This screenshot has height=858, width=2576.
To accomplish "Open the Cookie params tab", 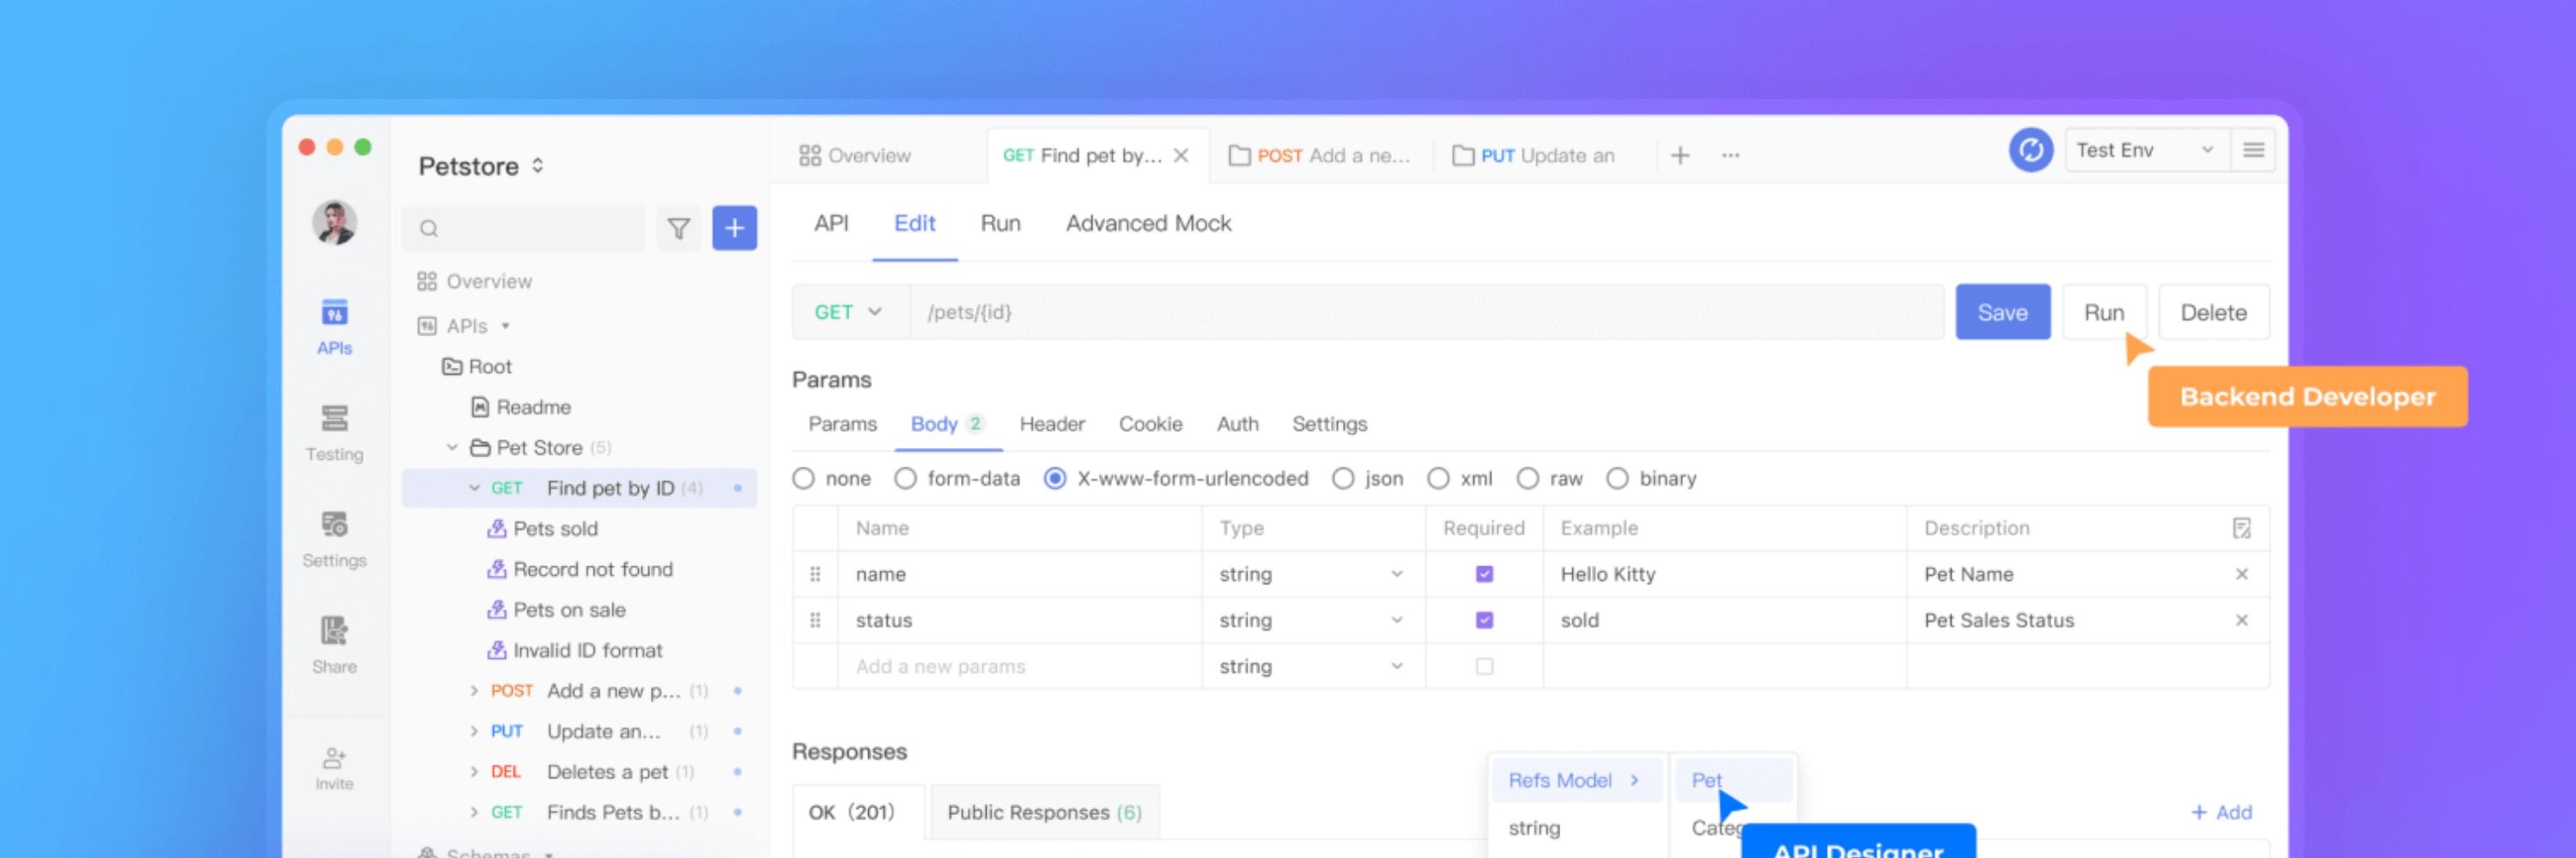I will (x=1150, y=425).
